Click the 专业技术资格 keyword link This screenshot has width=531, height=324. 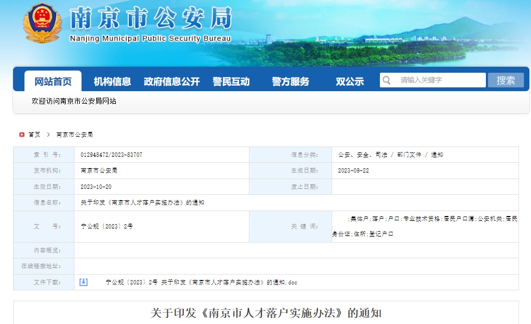coord(422,218)
